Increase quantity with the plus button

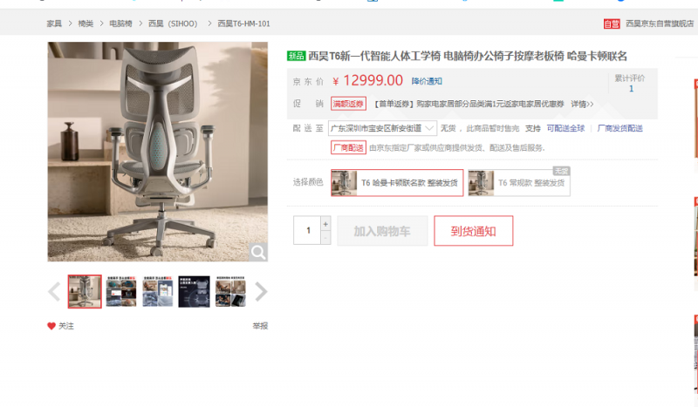pos(325,224)
